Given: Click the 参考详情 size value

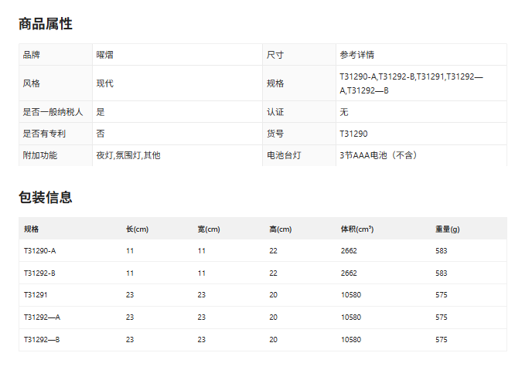Looking at the screenshot, I should click(356, 55).
